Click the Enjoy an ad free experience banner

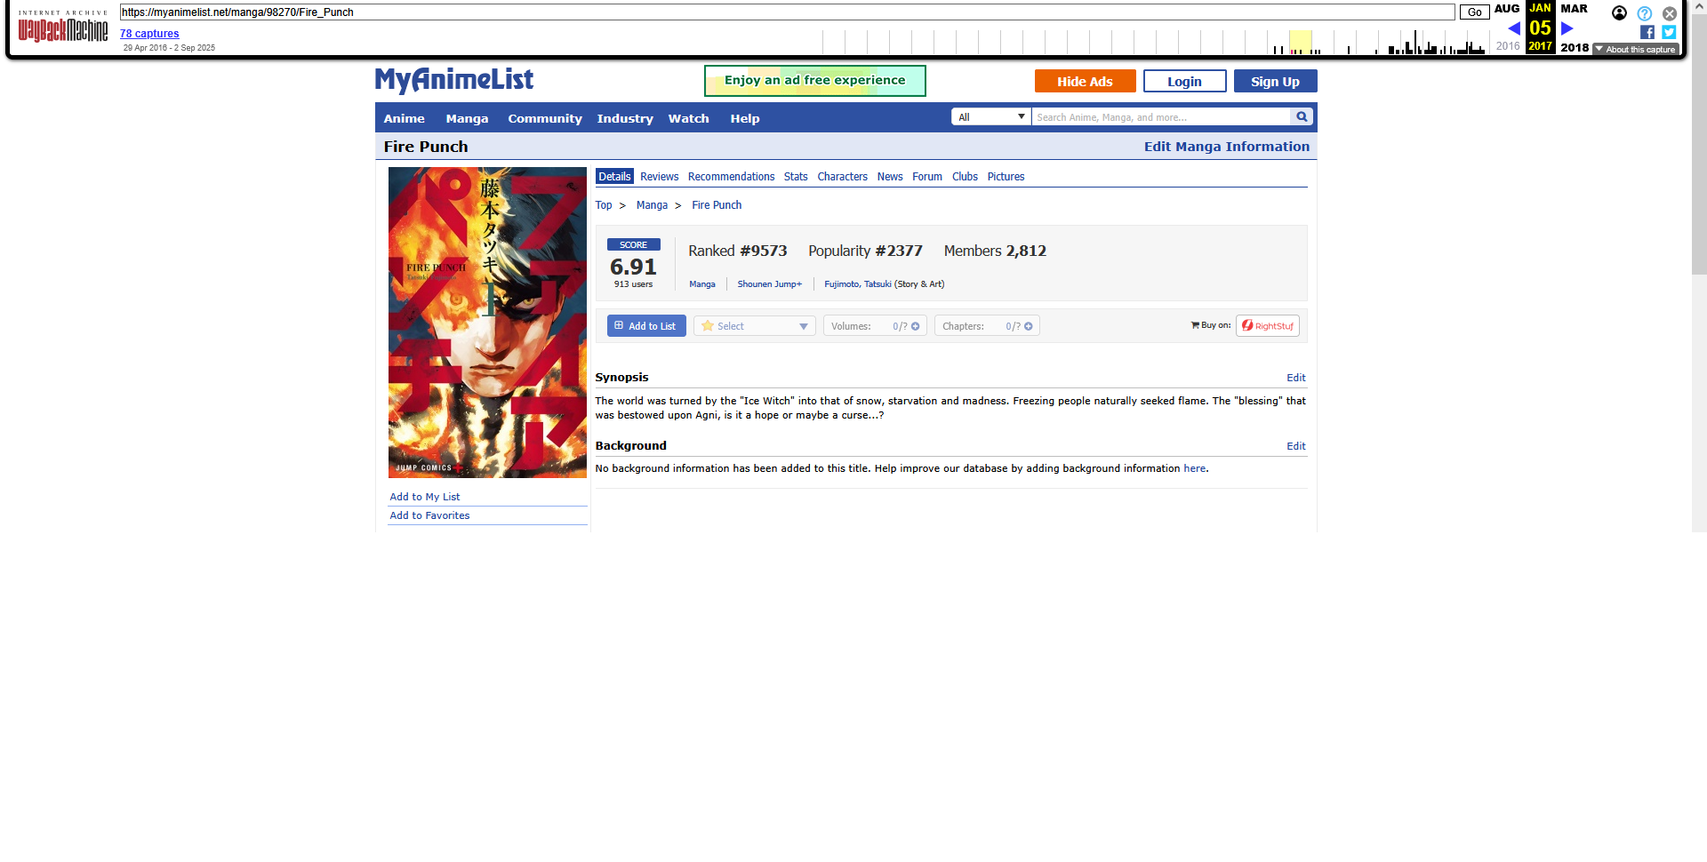coord(814,81)
